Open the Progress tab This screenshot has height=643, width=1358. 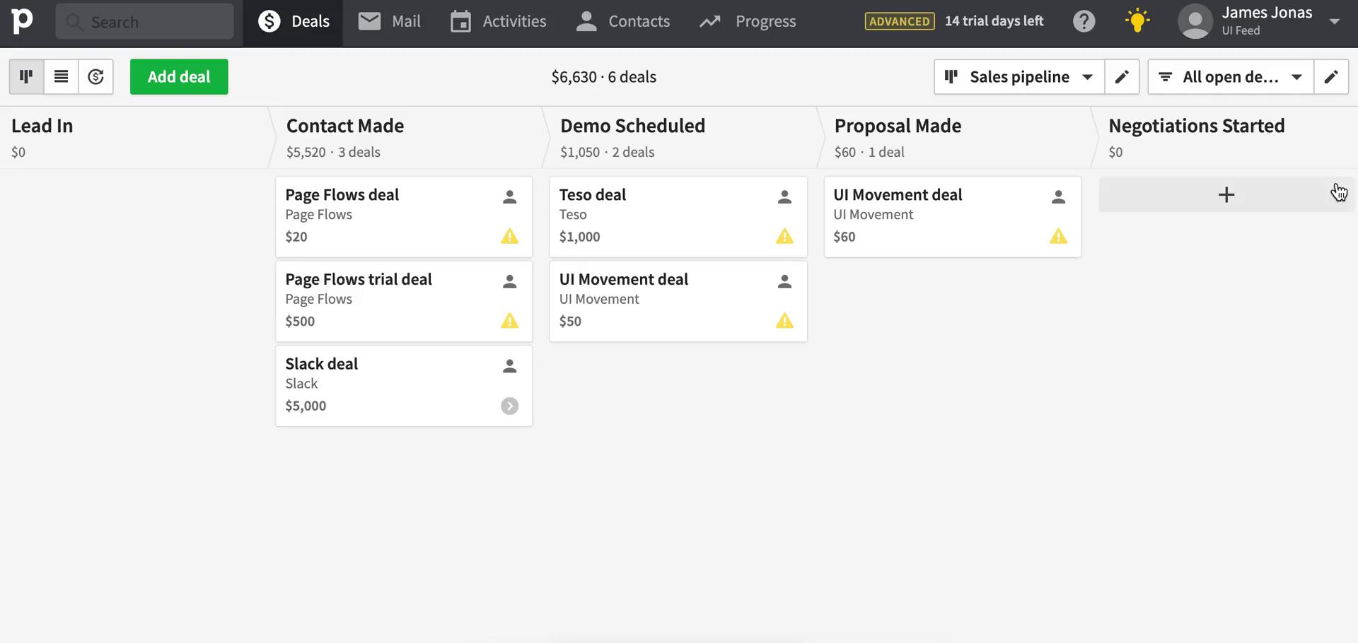pyautogui.click(x=748, y=21)
